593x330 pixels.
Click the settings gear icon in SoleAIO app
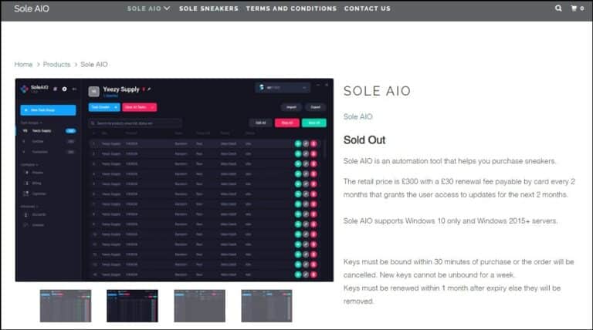[64, 90]
